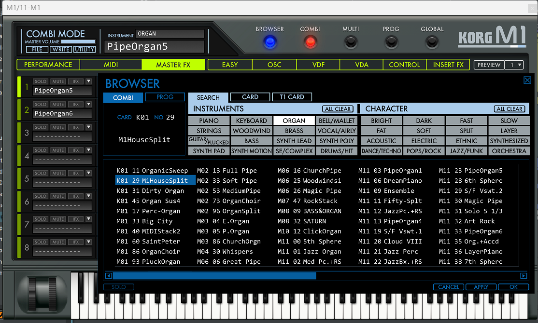Open the EASY tab
Screen dimensions: 538x323
(230, 65)
